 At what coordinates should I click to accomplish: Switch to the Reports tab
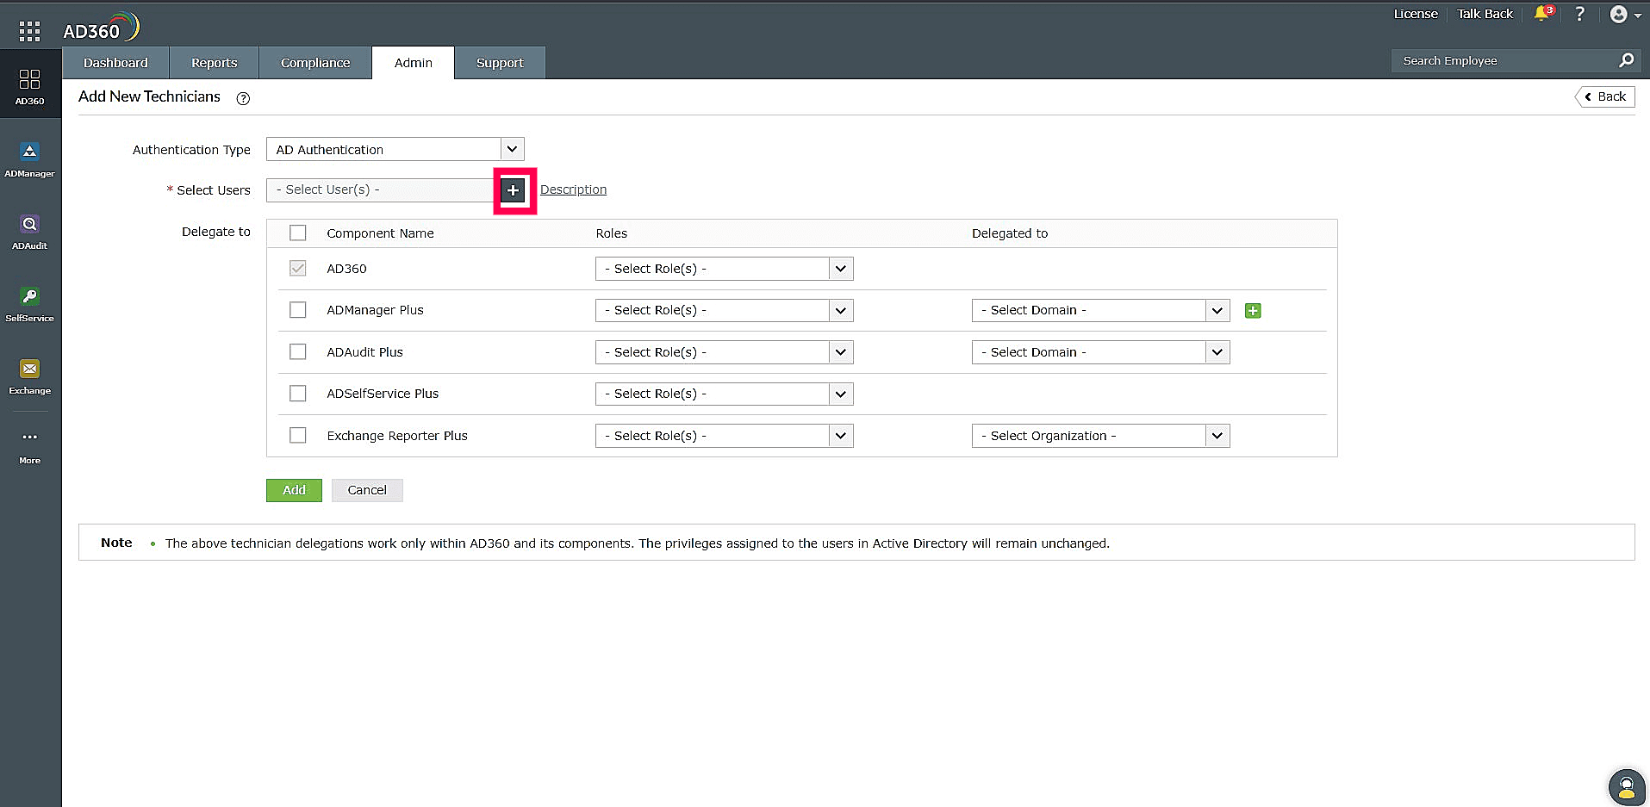(213, 62)
